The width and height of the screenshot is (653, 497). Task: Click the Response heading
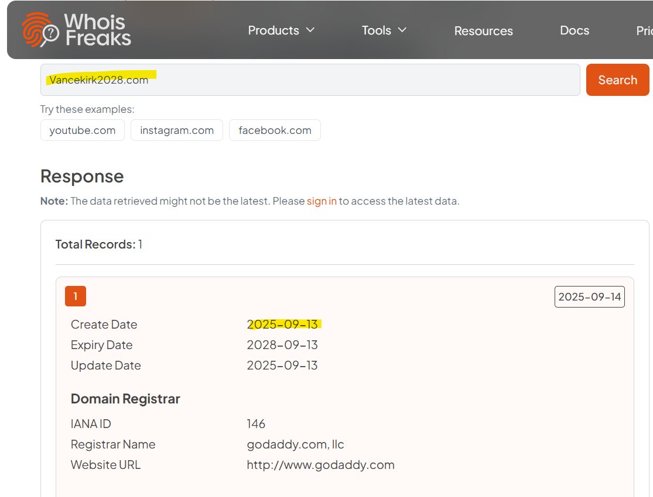click(x=82, y=177)
